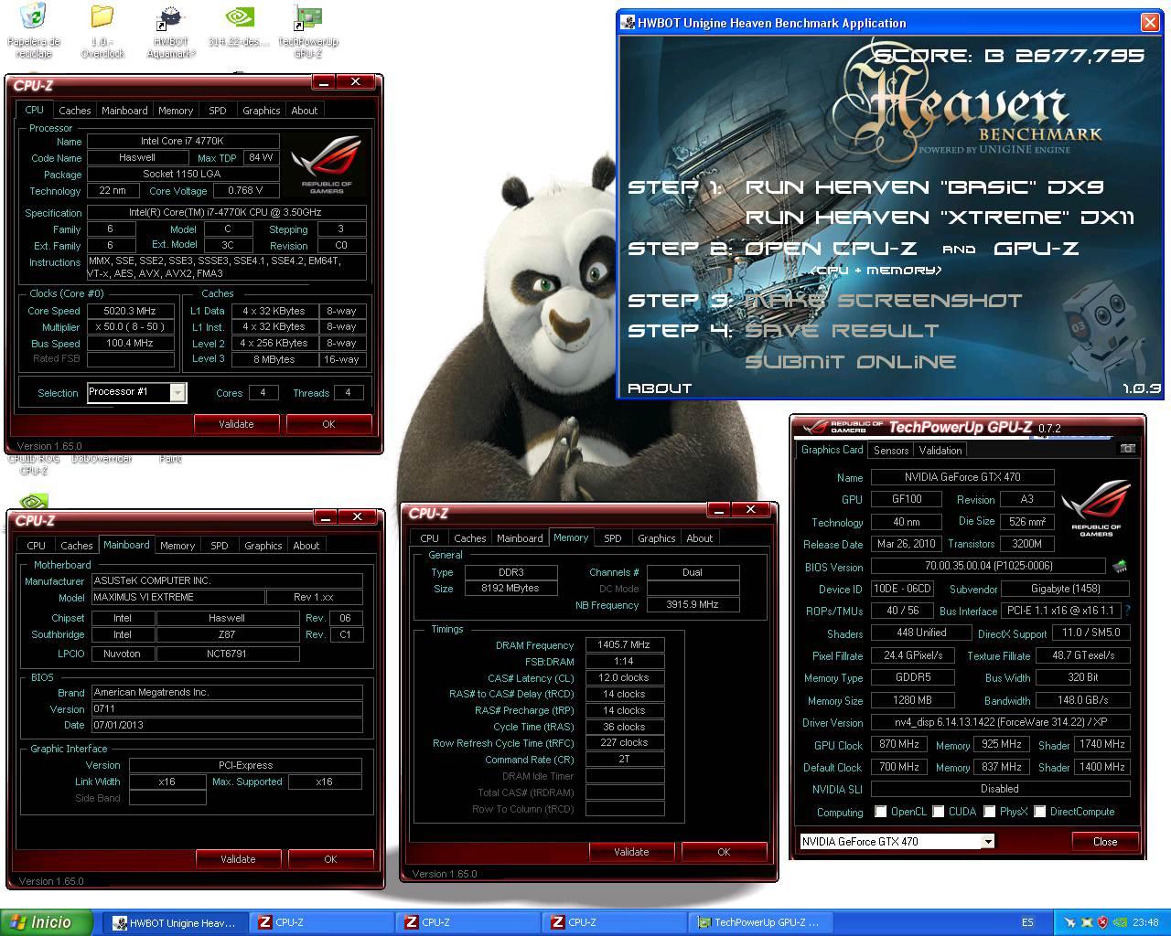Launch the TechPowerUp GPU-Z desktop shortcut

click(x=308, y=30)
